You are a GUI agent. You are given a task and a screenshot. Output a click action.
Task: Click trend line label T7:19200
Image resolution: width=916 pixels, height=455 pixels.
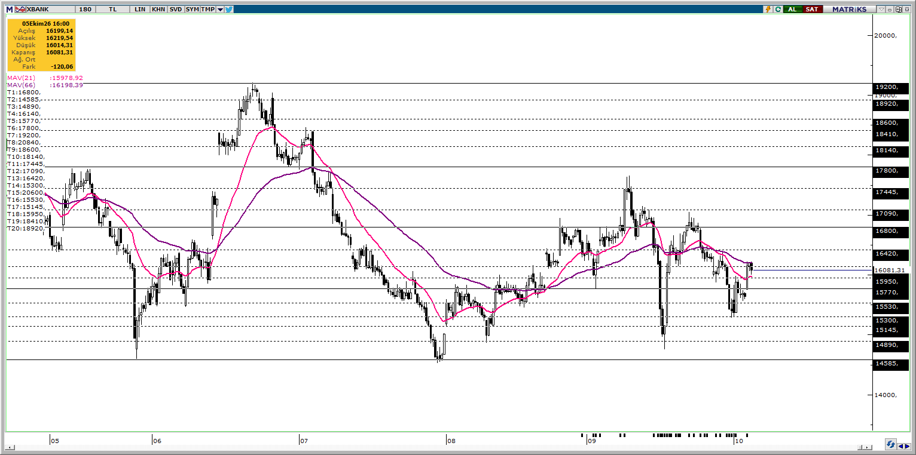pyautogui.click(x=24, y=135)
